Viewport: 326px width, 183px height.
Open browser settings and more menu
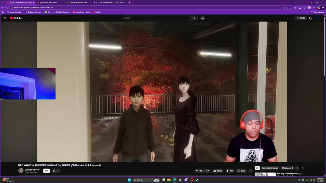pyautogui.click(x=314, y=8)
